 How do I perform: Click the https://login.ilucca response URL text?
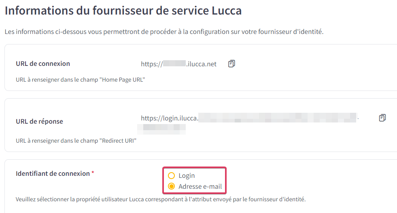coord(170,118)
